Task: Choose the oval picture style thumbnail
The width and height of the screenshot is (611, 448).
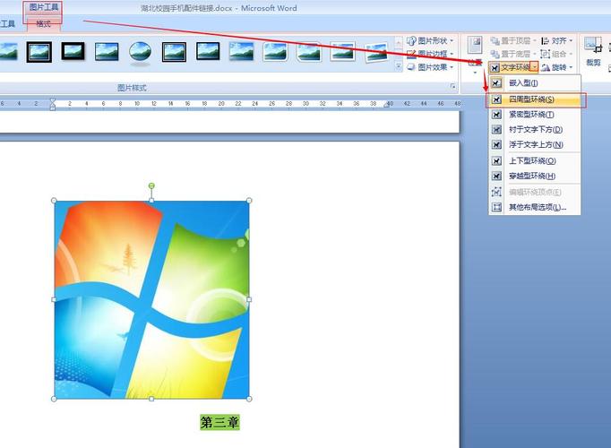Action: [x=141, y=52]
